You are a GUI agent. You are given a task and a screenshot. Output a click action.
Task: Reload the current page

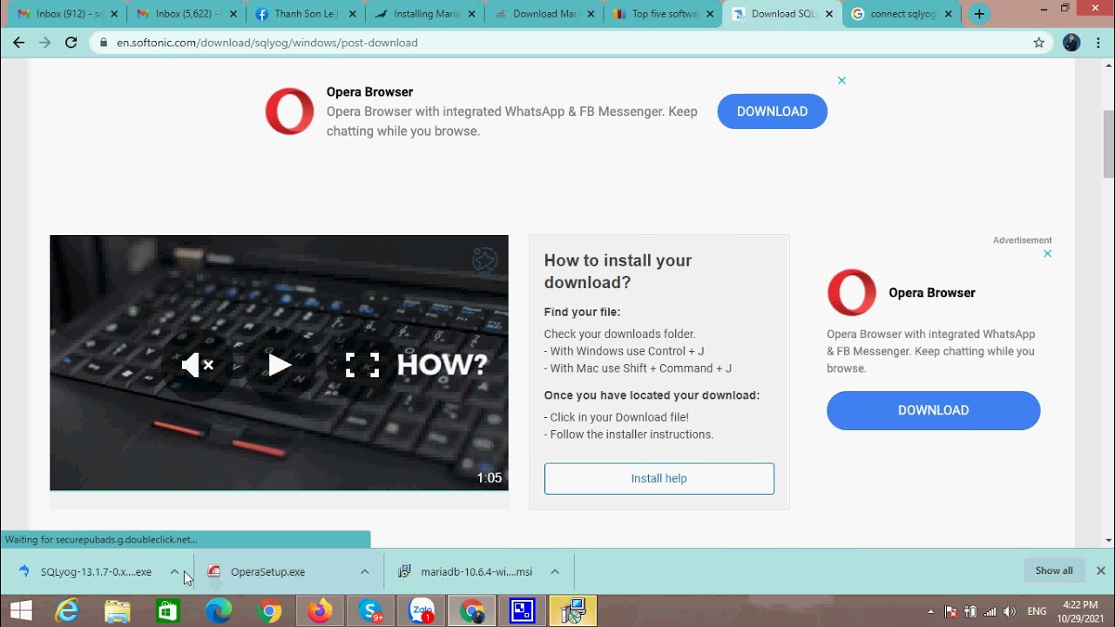pos(71,43)
